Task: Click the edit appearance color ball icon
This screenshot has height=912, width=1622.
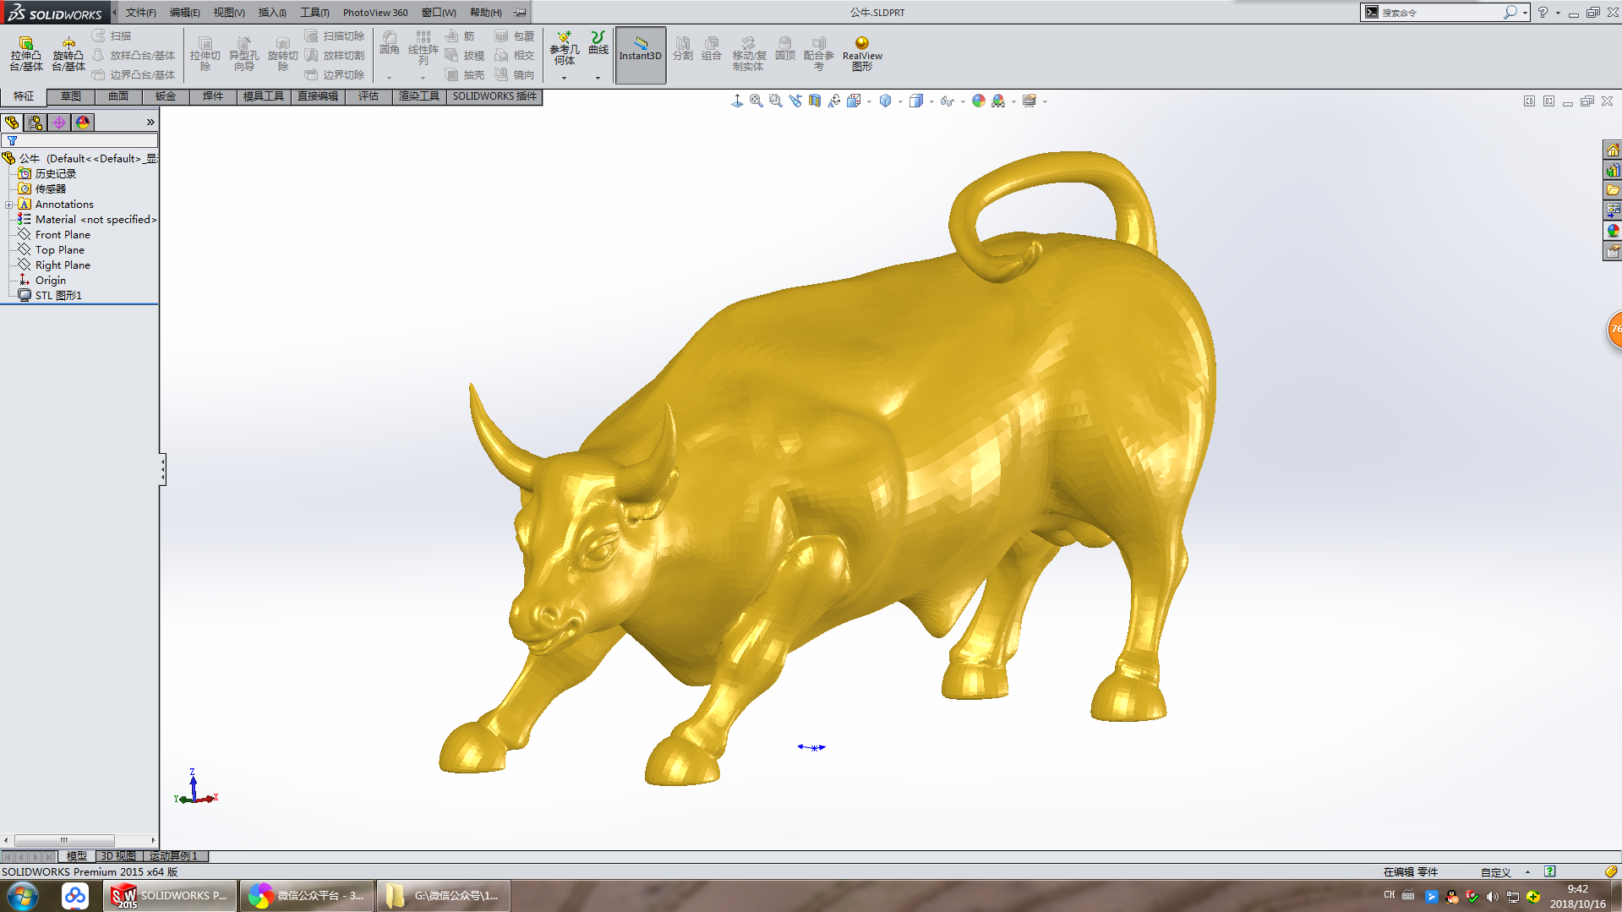Action: pyautogui.click(x=979, y=101)
